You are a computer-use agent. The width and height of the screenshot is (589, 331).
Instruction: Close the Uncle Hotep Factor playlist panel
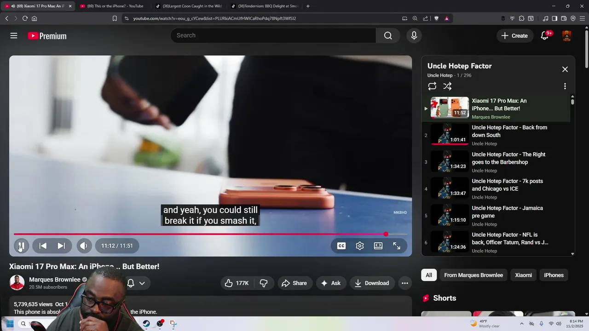565,69
